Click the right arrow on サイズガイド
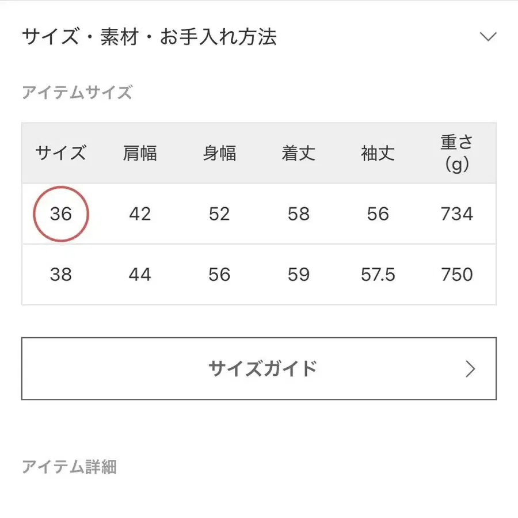This screenshot has height=518, width=518. (x=470, y=369)
